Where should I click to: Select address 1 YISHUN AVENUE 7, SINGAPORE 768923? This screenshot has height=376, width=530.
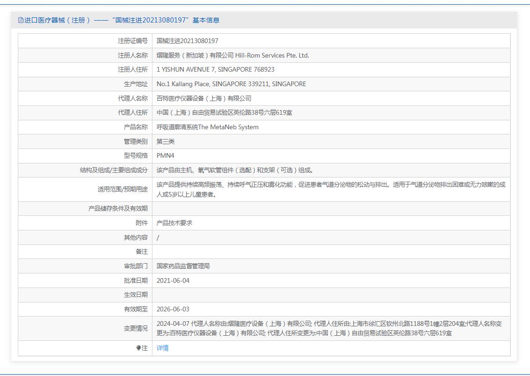[x=215, y=69]
